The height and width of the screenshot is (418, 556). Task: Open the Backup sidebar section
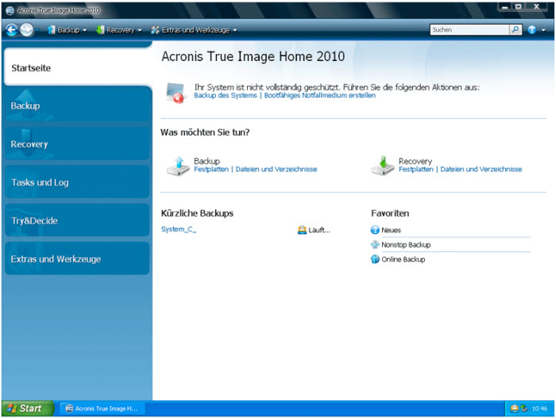[x=77, y=106]
